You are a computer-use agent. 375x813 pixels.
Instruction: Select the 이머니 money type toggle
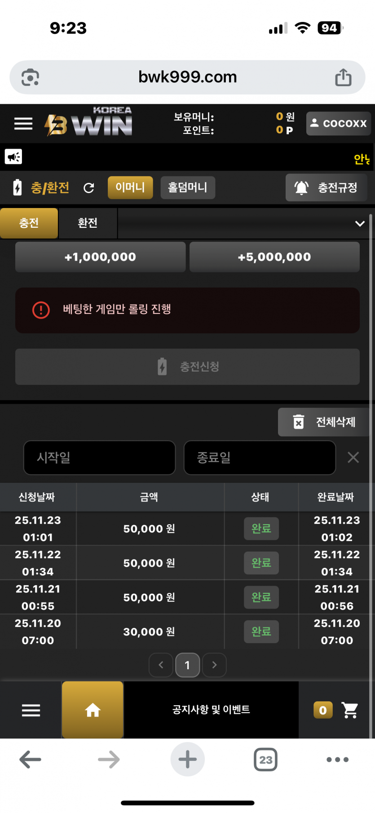130,187
